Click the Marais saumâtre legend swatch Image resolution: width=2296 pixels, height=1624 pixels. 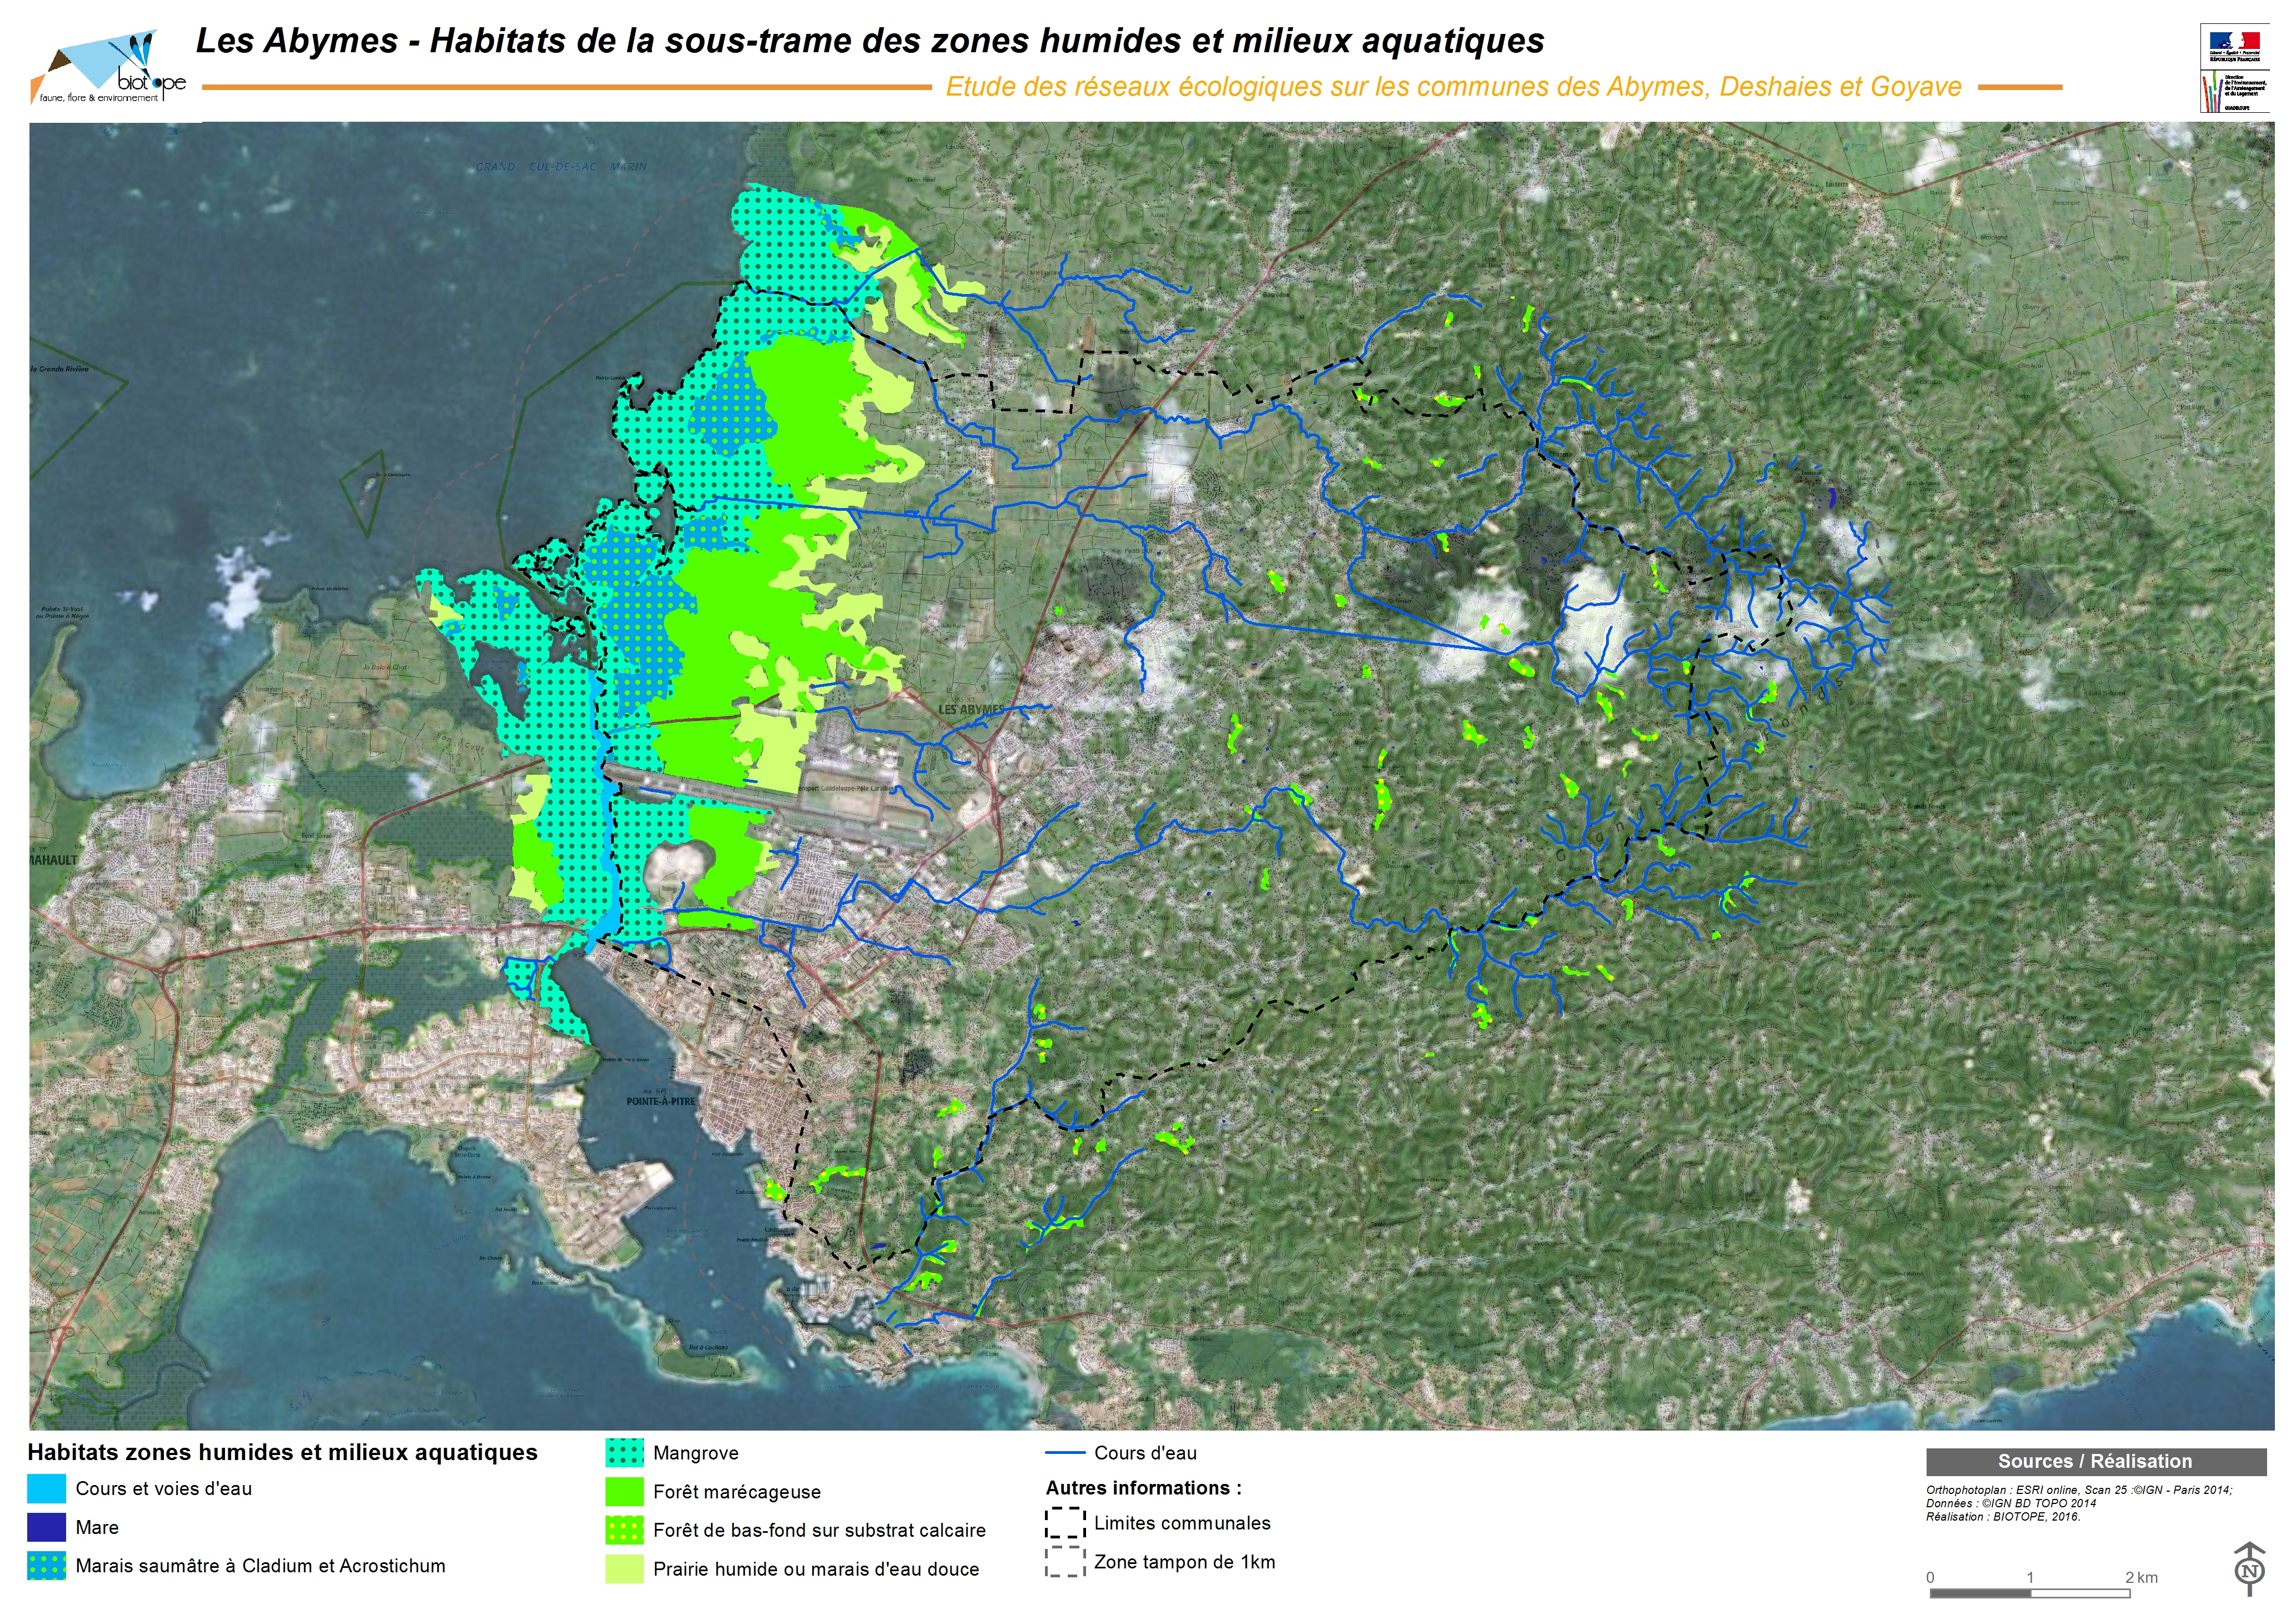(x=47, y=1566)
